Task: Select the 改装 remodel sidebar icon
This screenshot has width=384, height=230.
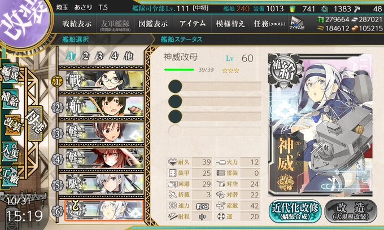Action: pyautogui.click(x=13, y=125)
